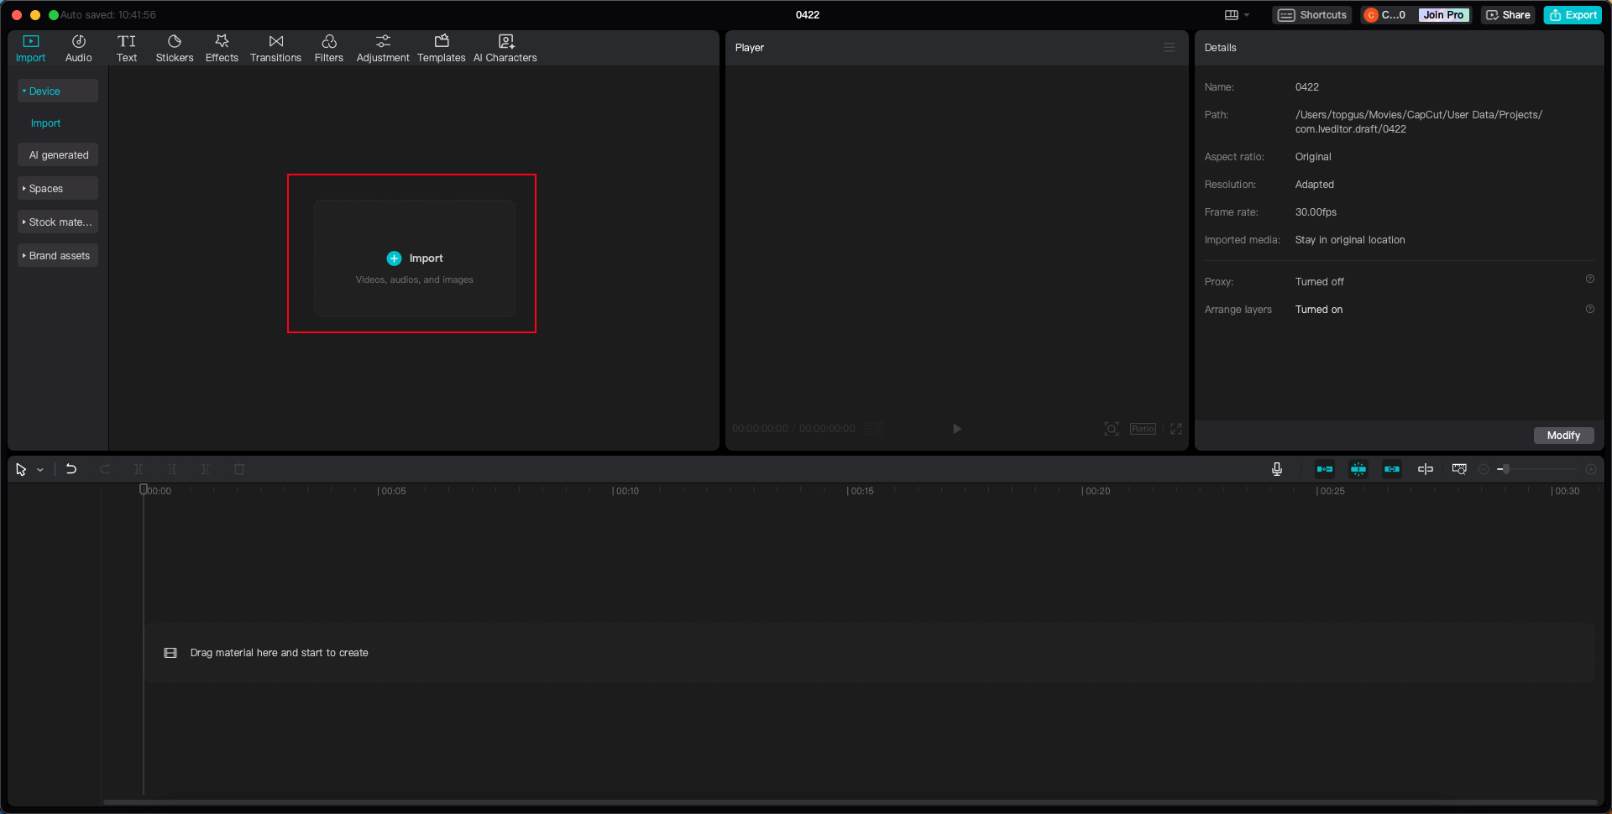The height and width of the screenshot is (814, 1612).
Task: Expand the Brand assets section
Action: [x=57, y=255]
